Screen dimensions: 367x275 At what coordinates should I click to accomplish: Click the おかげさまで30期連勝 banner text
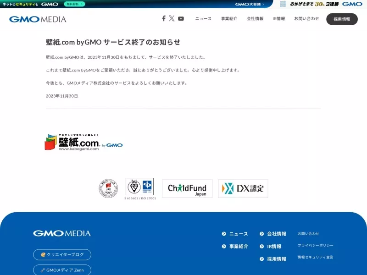coord(314,4)
